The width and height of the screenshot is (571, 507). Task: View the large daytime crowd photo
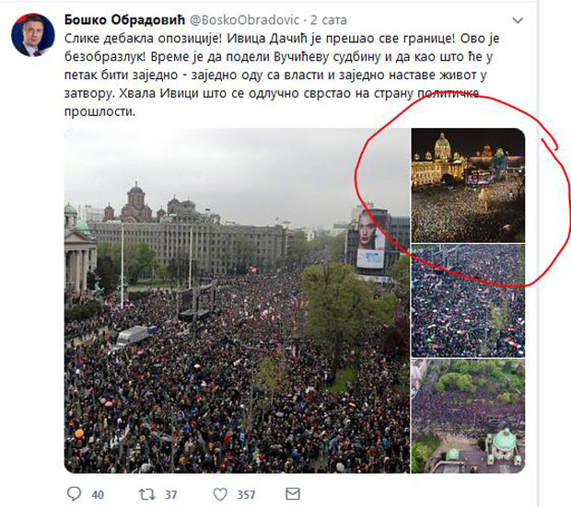tap(237, 301)
